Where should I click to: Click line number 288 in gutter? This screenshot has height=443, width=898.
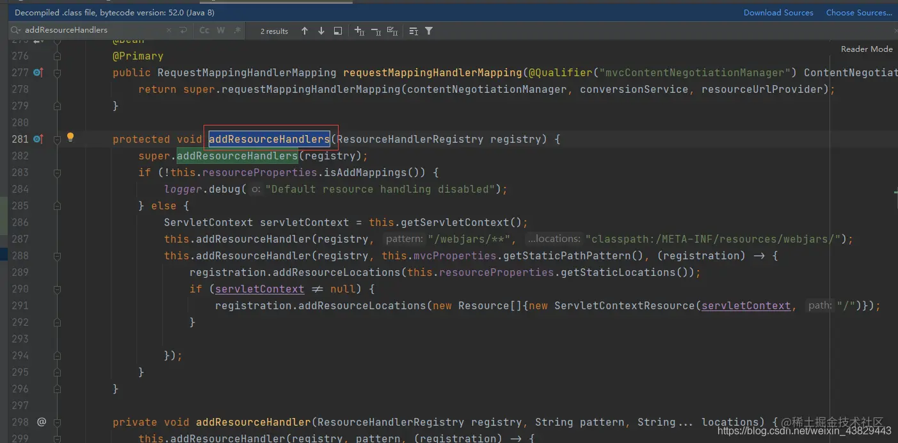point(20,255)
